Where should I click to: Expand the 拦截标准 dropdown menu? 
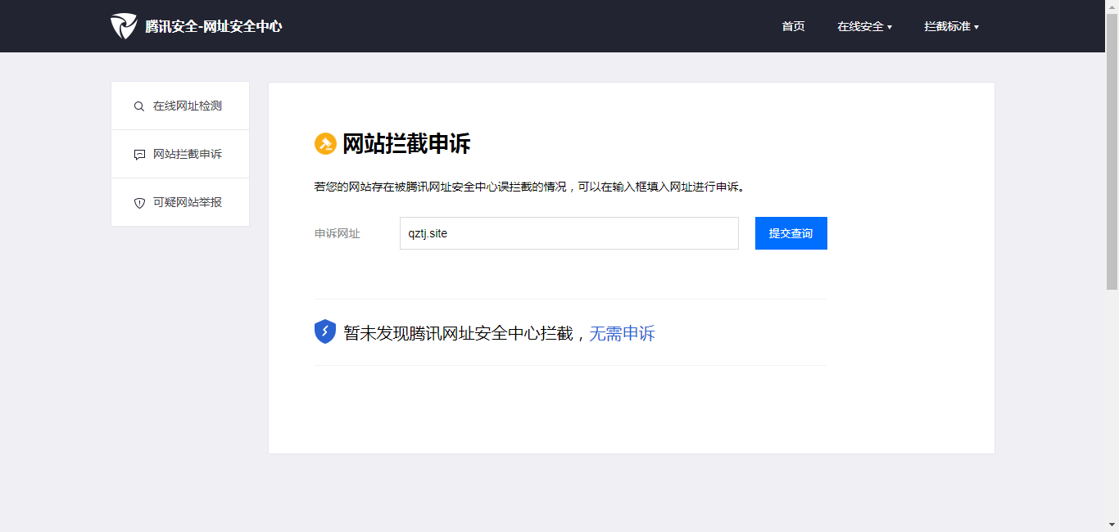click(x=951, y=26)
